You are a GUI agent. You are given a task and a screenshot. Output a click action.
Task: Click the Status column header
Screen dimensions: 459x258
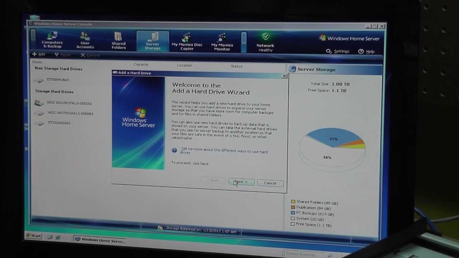[236, 66]
